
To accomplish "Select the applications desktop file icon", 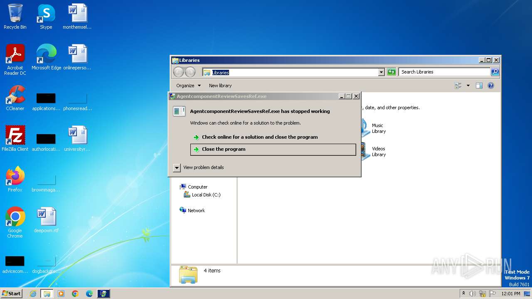I will (x=46, y=102).
